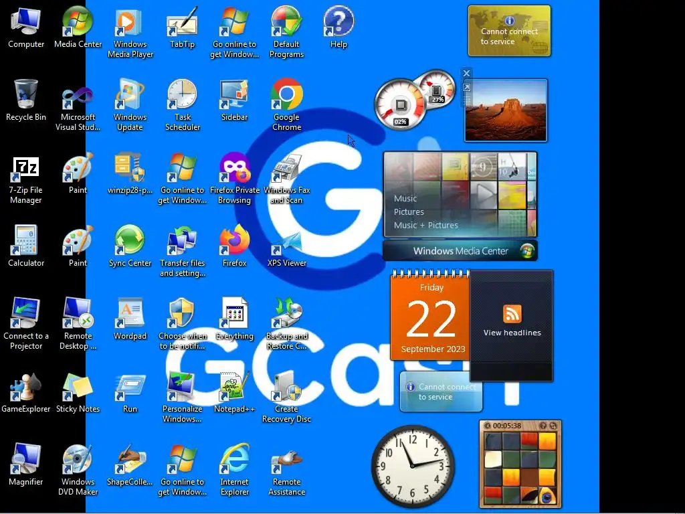Select the winzip28 installer icon

point(130,174)
